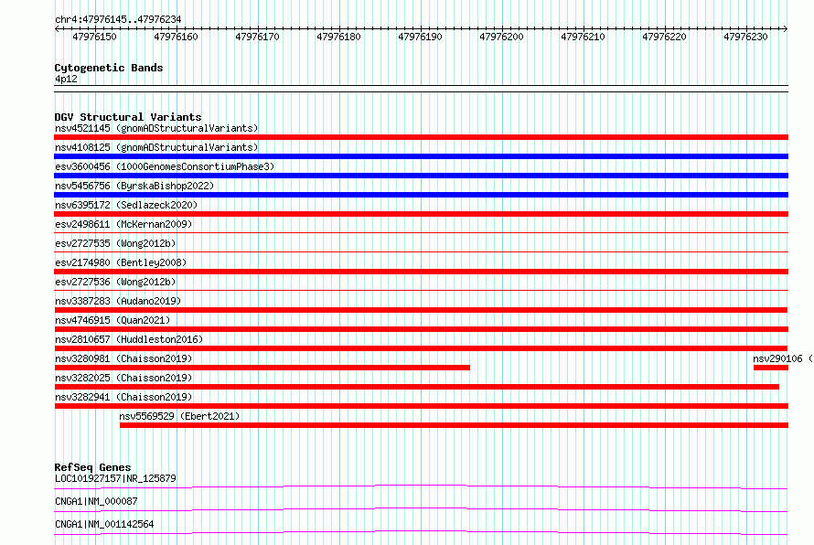
Task: Open the DGV Structural Variants track title
Action: (x=128, y=117)
